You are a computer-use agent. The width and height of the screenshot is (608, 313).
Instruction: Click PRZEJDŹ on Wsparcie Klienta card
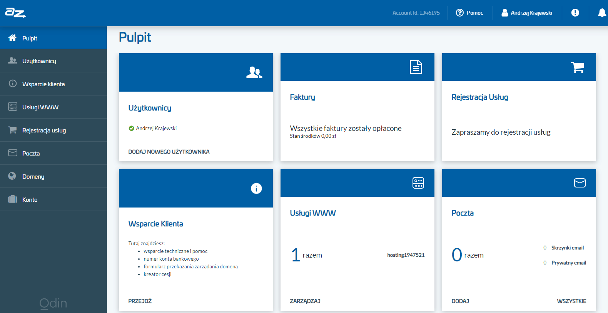point(140,301)
